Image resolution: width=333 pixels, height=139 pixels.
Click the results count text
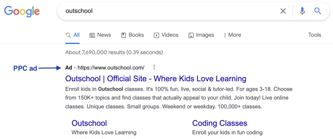(114, 52)
